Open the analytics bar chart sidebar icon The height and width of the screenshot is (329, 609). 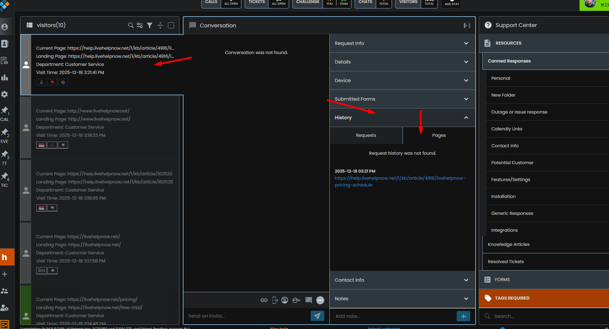point(5,78)
